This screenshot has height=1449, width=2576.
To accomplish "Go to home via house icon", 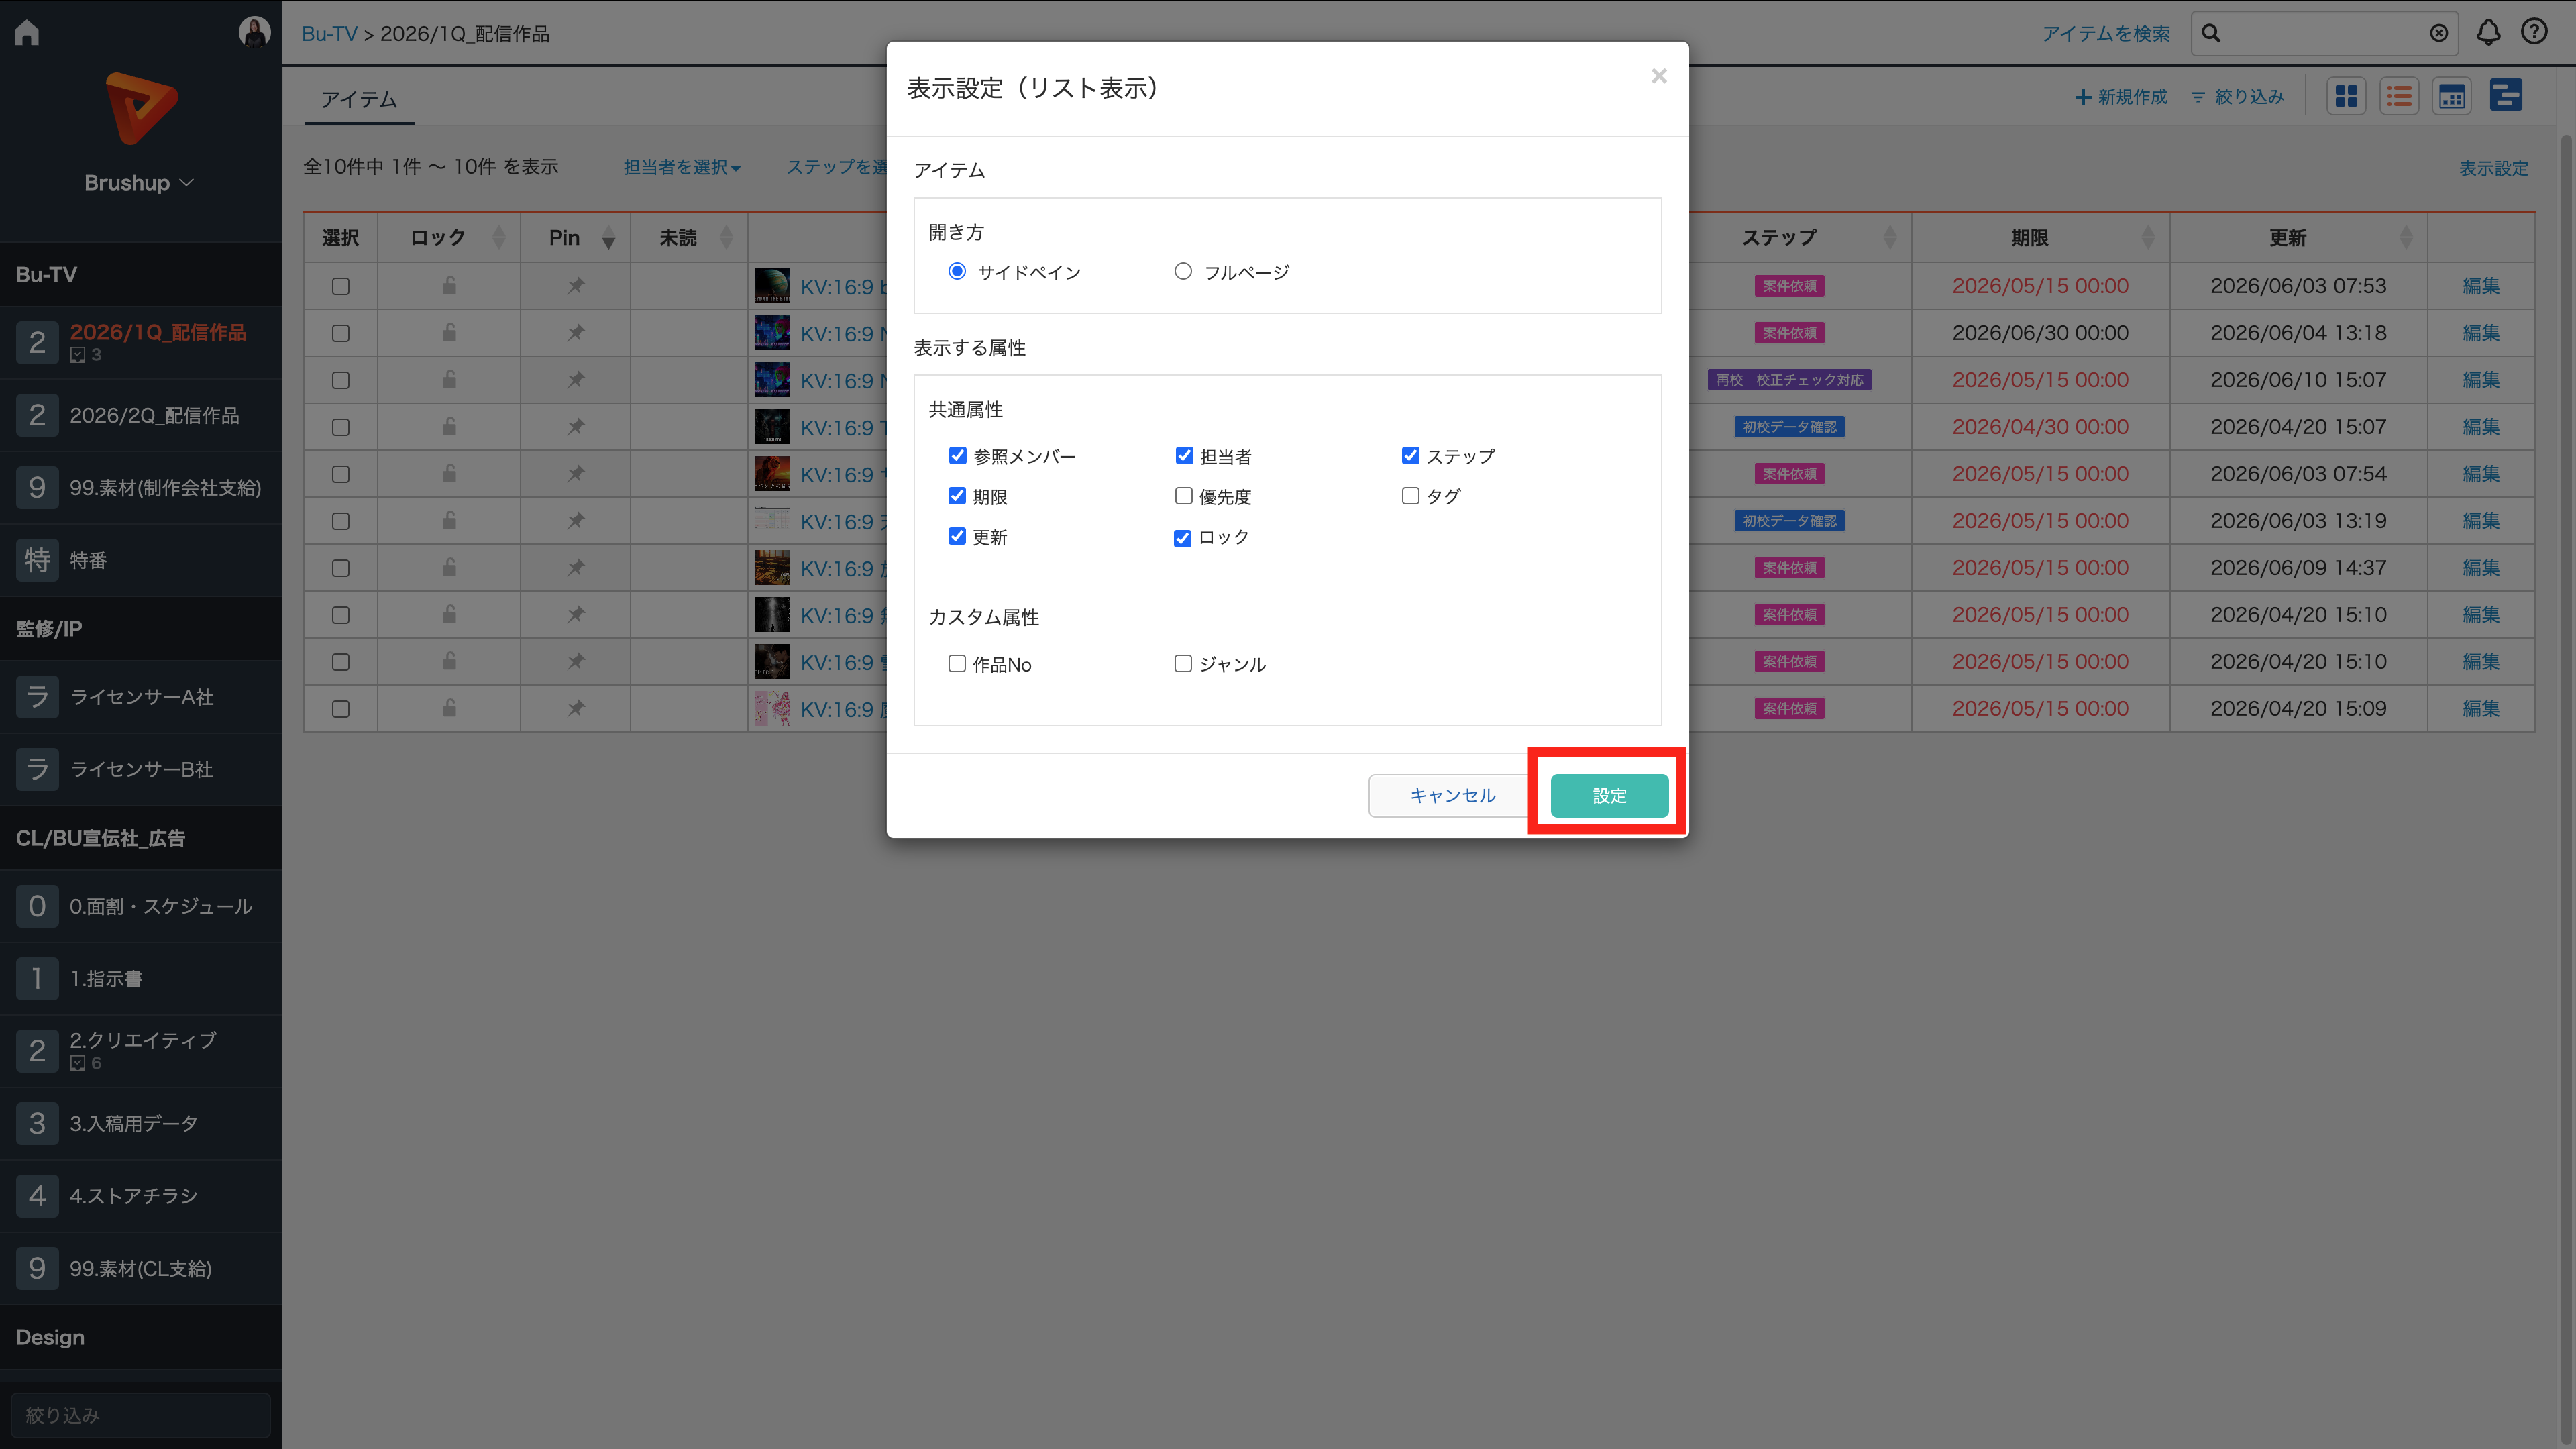I will pos(27,33).
